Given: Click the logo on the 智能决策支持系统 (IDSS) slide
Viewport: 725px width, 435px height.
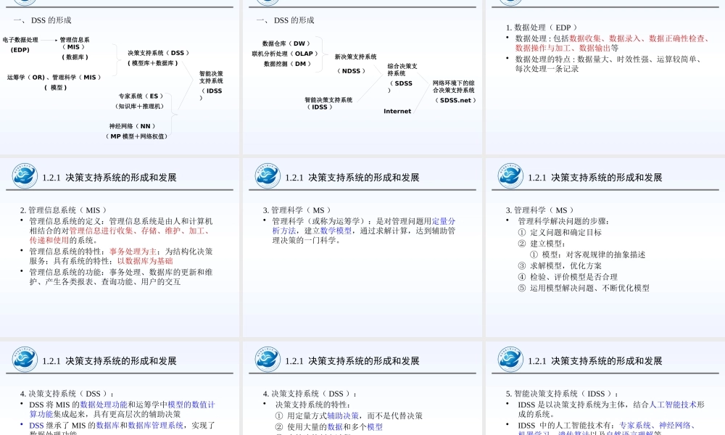Looking at the screenshot, I should 510,359.
